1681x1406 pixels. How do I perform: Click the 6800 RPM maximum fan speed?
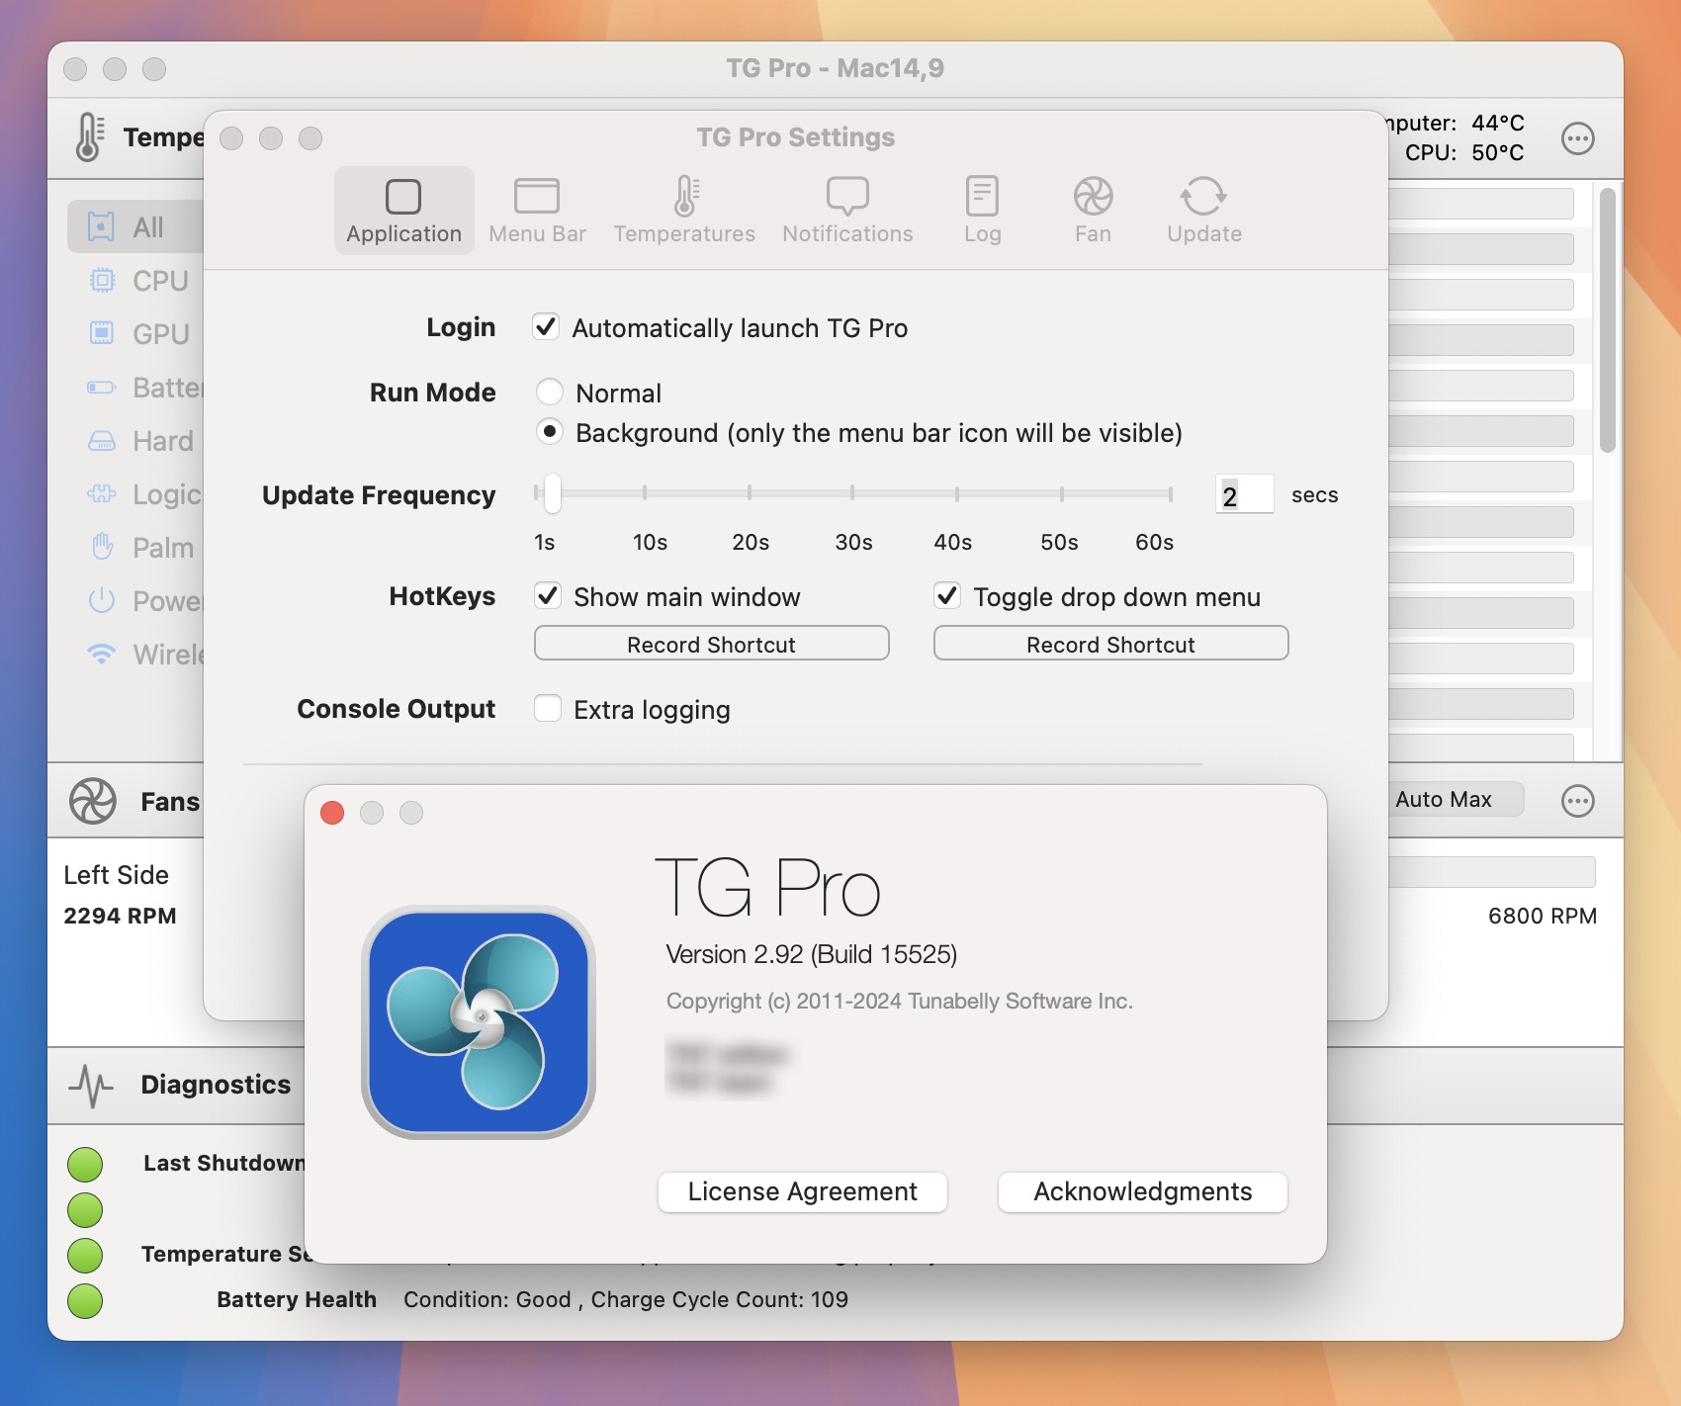point(1543,916)
